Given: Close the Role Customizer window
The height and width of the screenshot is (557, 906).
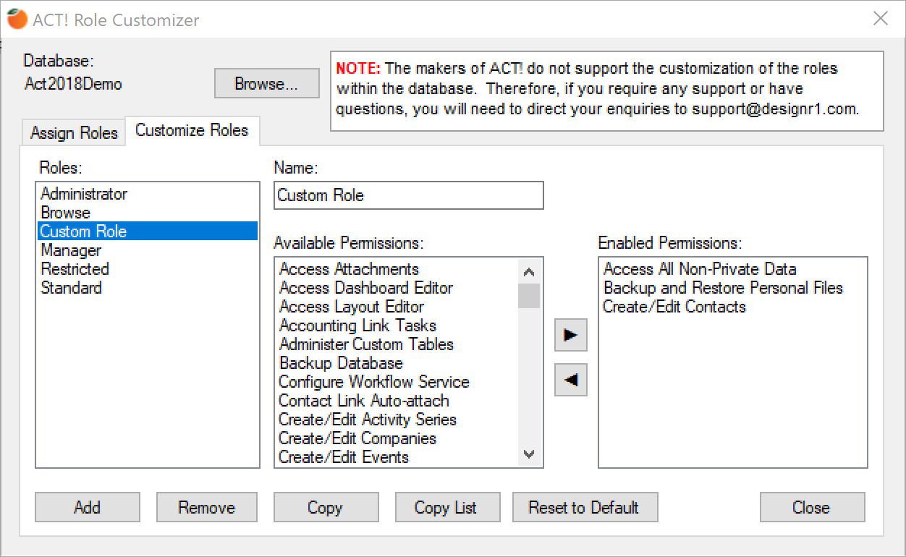Looking at the screenshot, I should coord(881,19).
